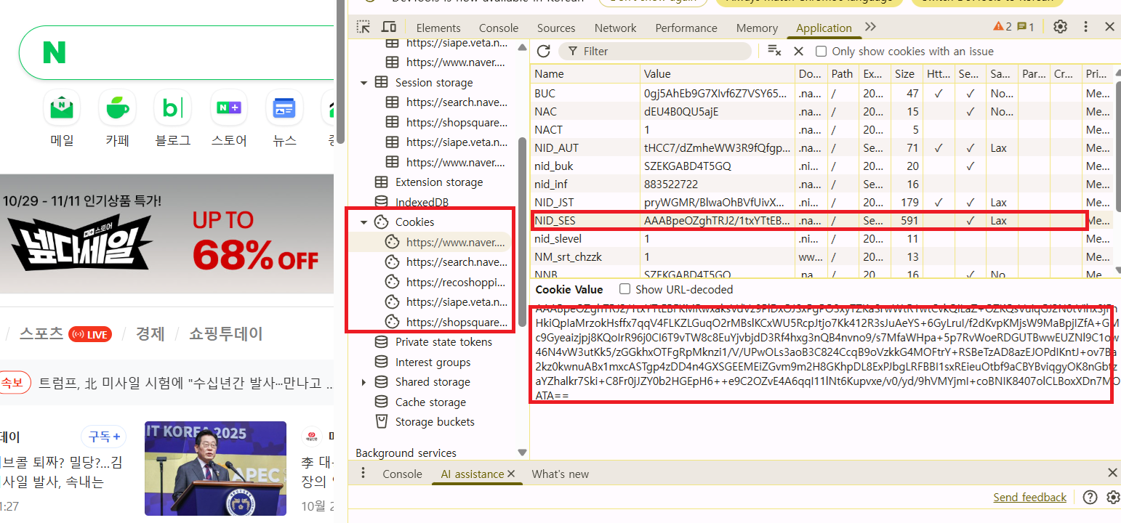Select Extension storage in the sidebar
Screen dimensions: 1121x523
pyautogui.click(x=438, y=182)
